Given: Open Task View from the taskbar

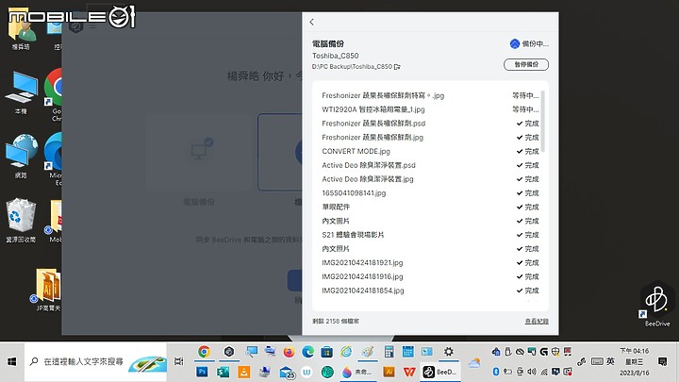Looking at the screenshot, I should pos(178,361).
